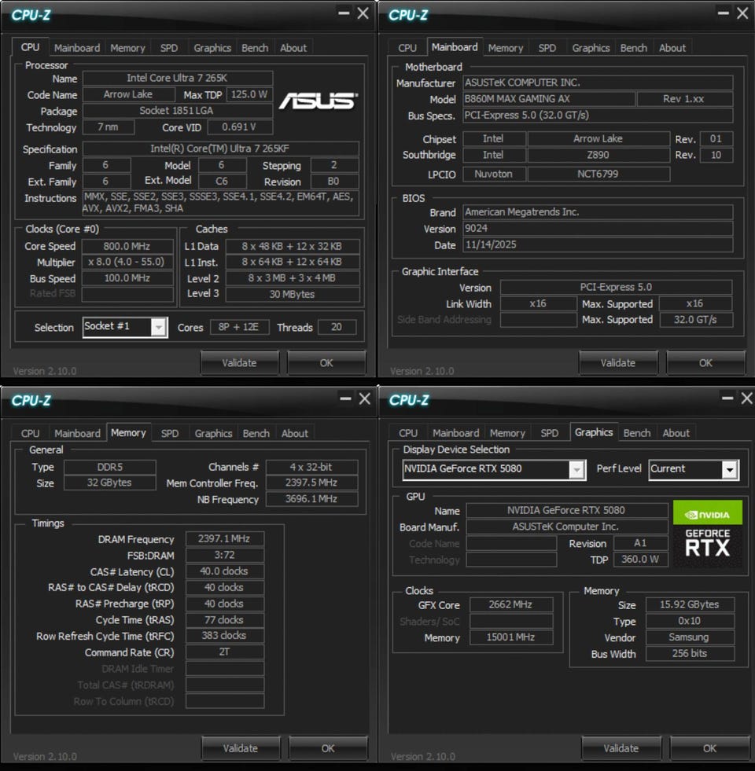Select the Memory tab in the Graphics window
This screenshot has width=755, height=771.
pos(507,433)
